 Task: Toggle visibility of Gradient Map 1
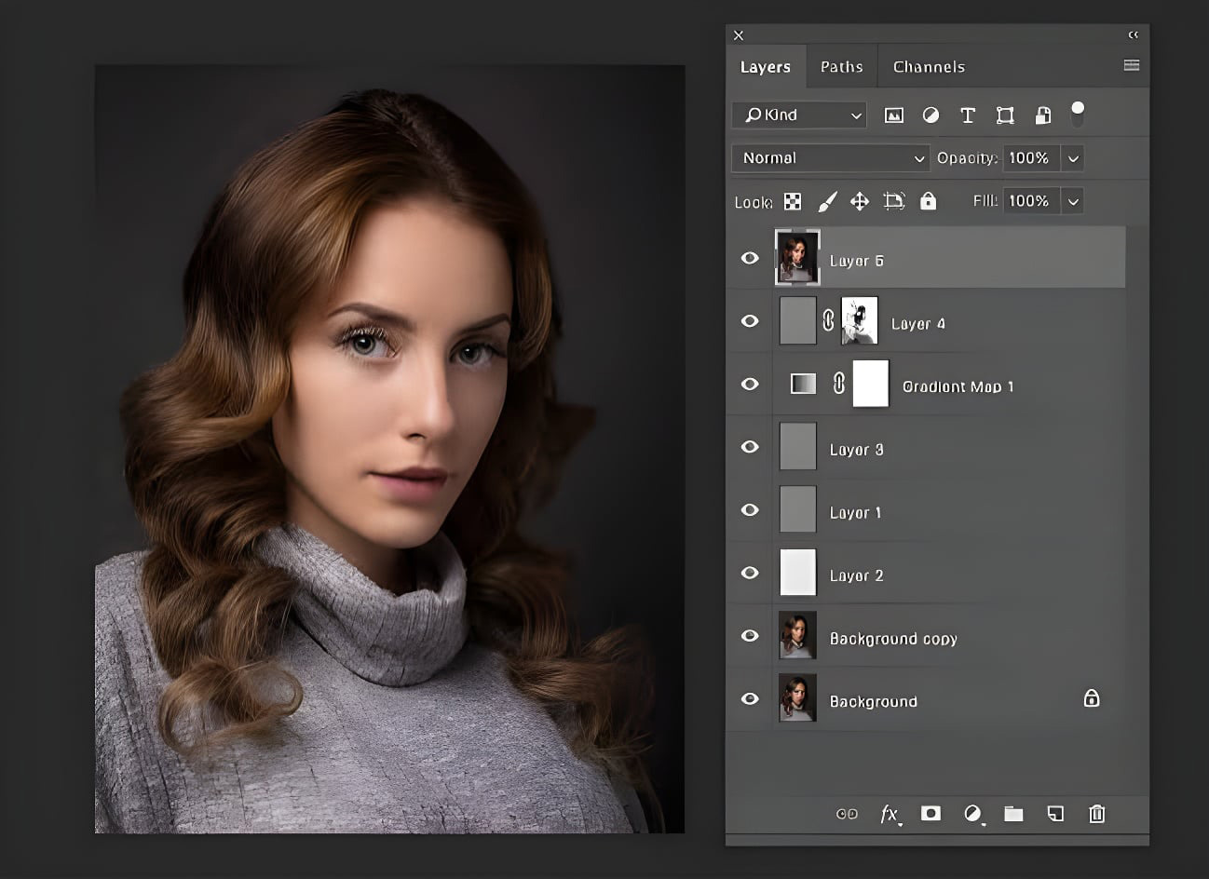(750, 384)
